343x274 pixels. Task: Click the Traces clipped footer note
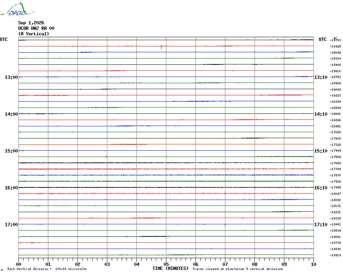click(x=238, y=269)
